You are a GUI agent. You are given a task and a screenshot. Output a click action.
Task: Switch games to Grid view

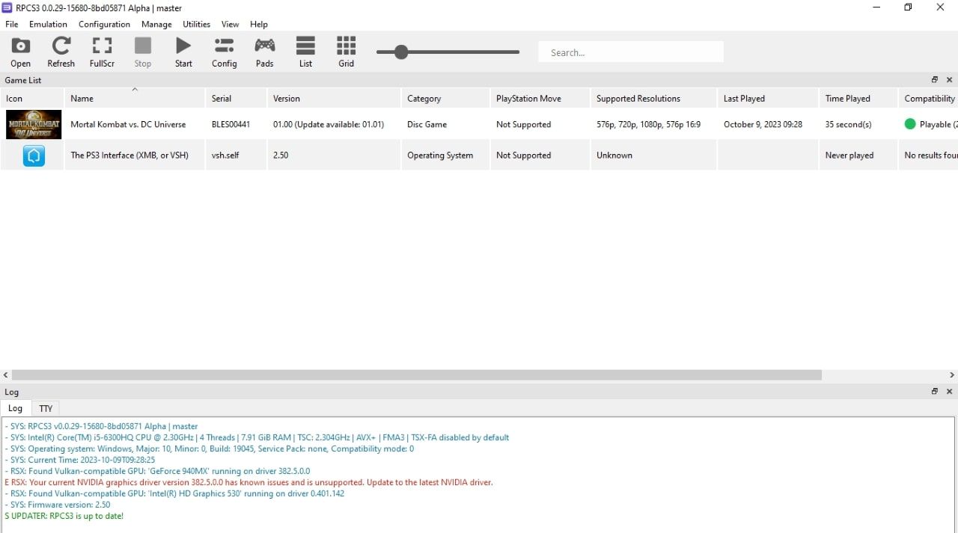coord(346,52)
